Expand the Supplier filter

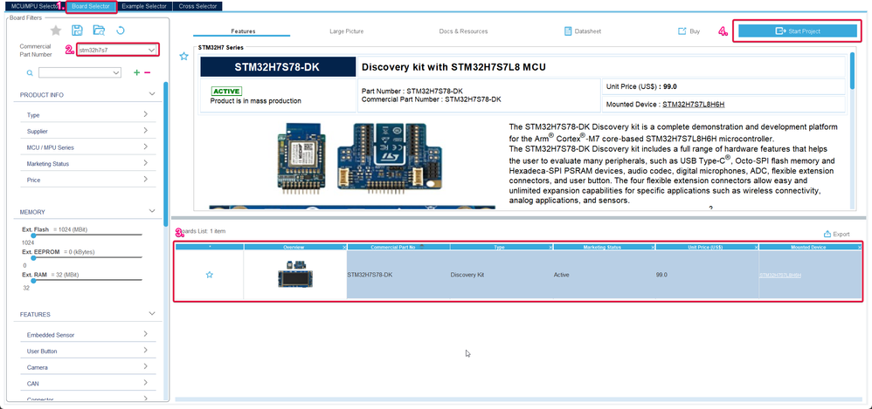[x=145, y=131]
